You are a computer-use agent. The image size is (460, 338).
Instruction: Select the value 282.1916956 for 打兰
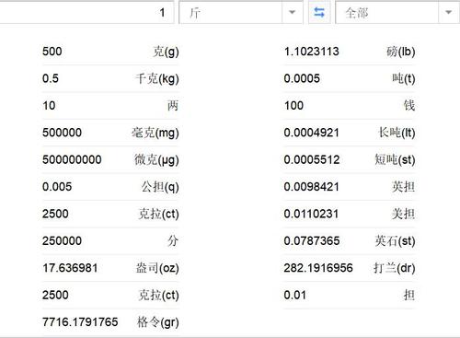pyautogui.click(x=318, y=268)
